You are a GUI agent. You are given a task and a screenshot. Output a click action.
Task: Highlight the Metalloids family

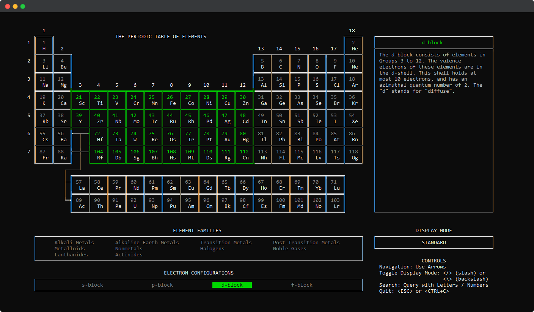click(x=70, y=248)
